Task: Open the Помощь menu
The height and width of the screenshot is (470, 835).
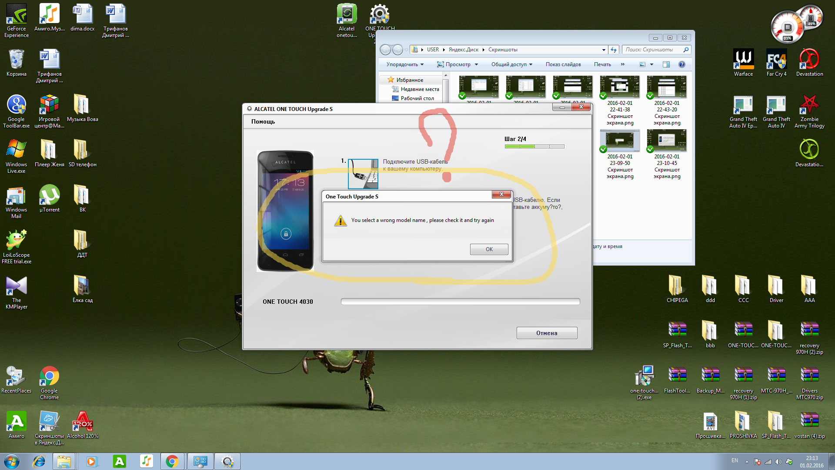Action: [x=263, y=121]
